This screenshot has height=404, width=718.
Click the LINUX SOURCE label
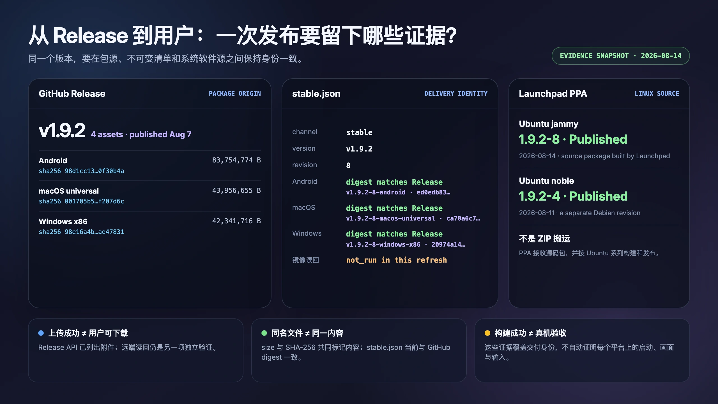click(657, 93)
